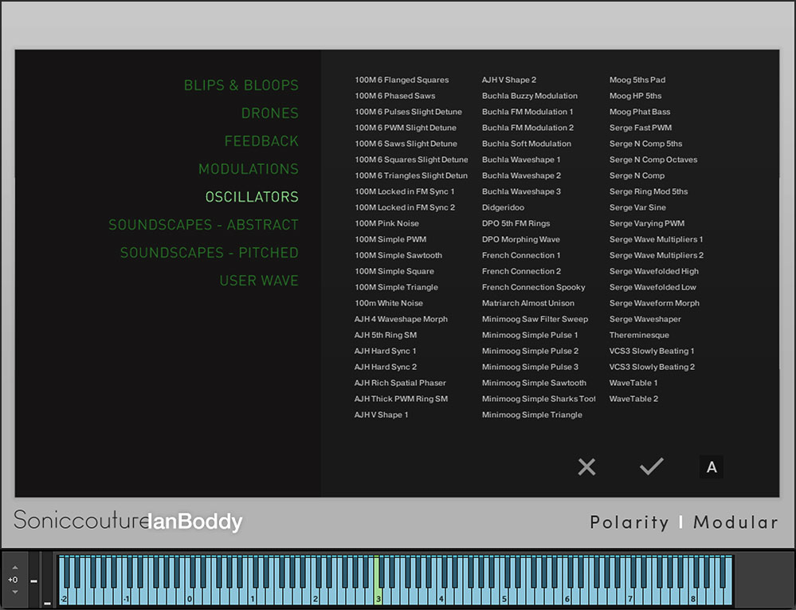796x610 pixels.
Task: Open the User Wave category
Action: coord(259,281)
